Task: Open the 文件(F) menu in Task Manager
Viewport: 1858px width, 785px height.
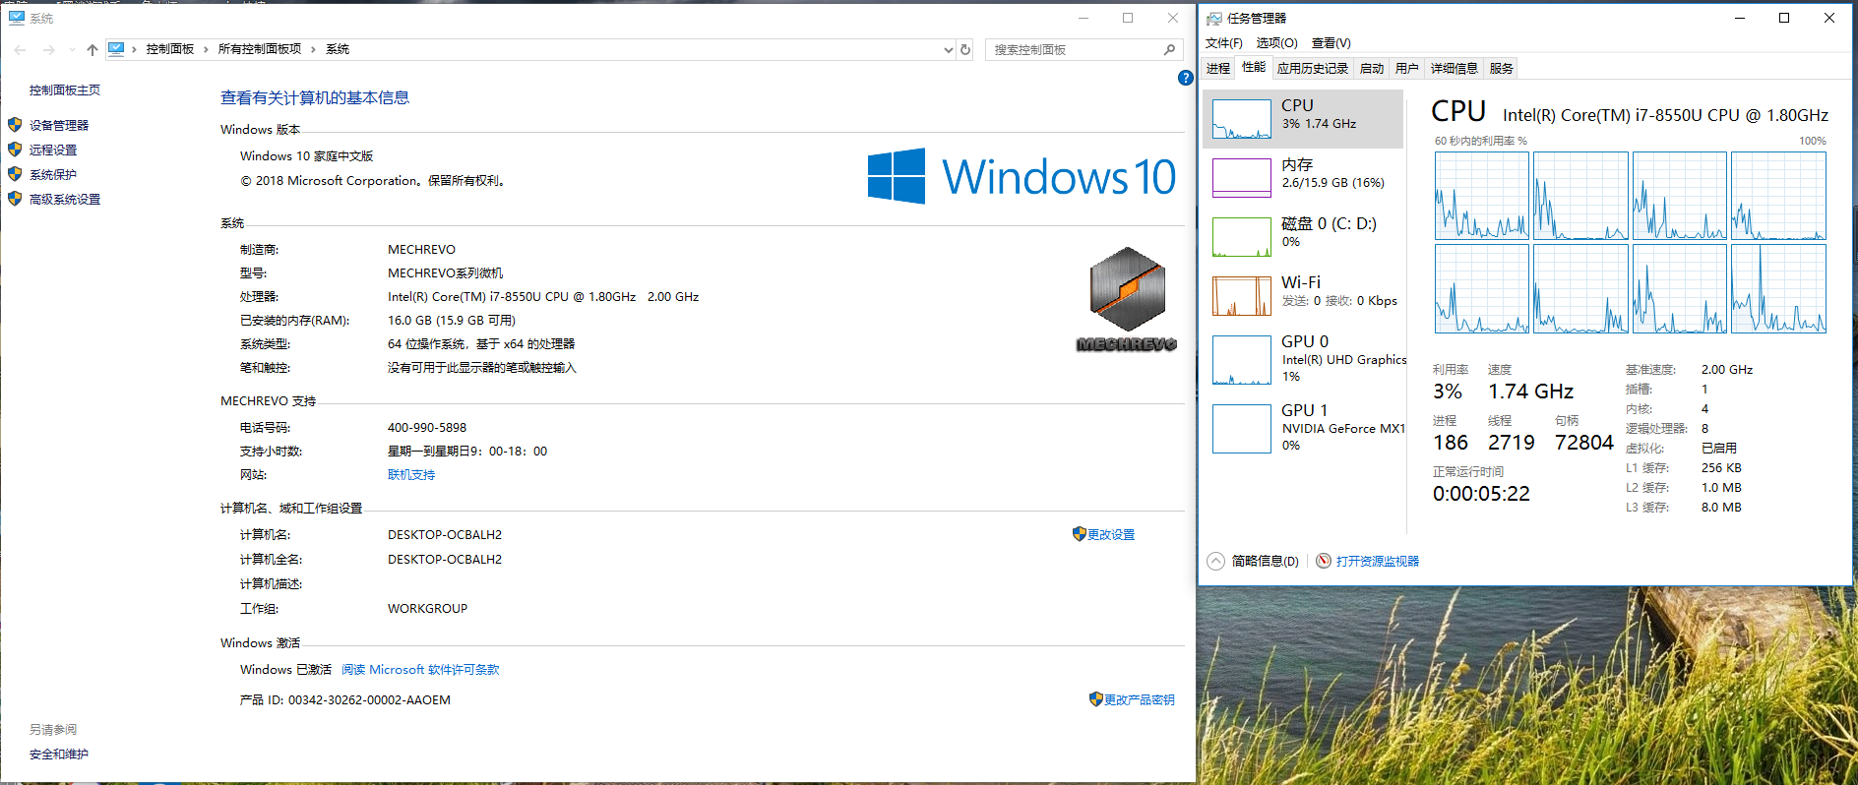Action: [x=1223, y=42]
